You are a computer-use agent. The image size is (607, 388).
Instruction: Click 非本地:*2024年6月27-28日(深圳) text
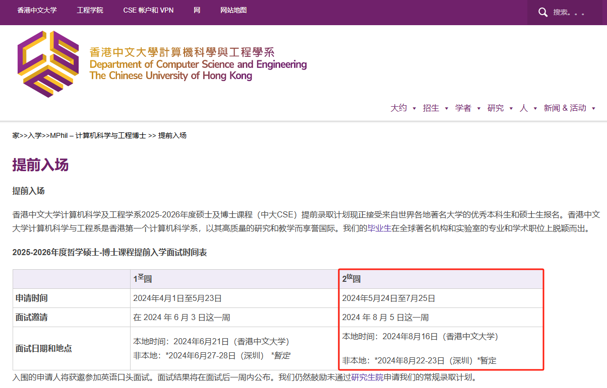(199, 355)
